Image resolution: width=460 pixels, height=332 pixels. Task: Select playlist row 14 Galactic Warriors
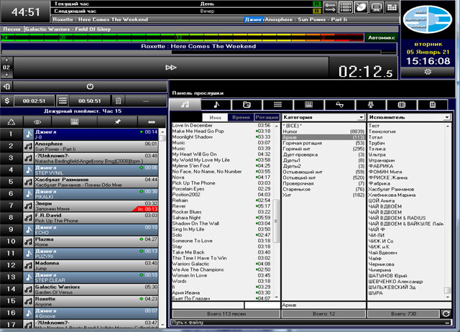(91, 290)
